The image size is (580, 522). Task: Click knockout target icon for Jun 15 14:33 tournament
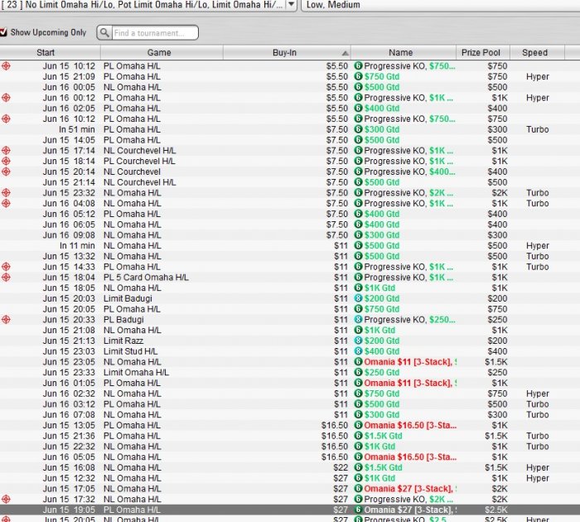6,267
